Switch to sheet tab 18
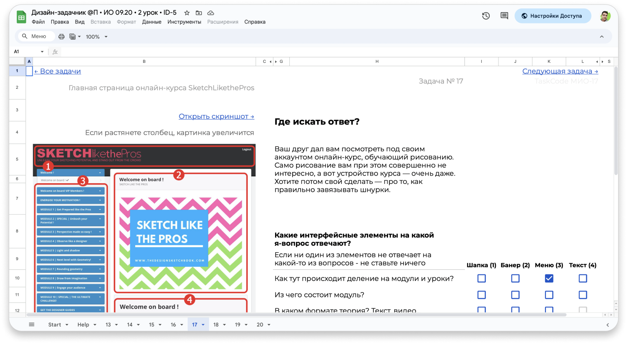Viewport: 627px width, 344px height. [x=216, y=325]
